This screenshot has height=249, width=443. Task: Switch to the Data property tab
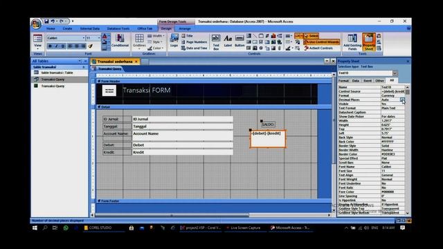click(x=355, y=80)
